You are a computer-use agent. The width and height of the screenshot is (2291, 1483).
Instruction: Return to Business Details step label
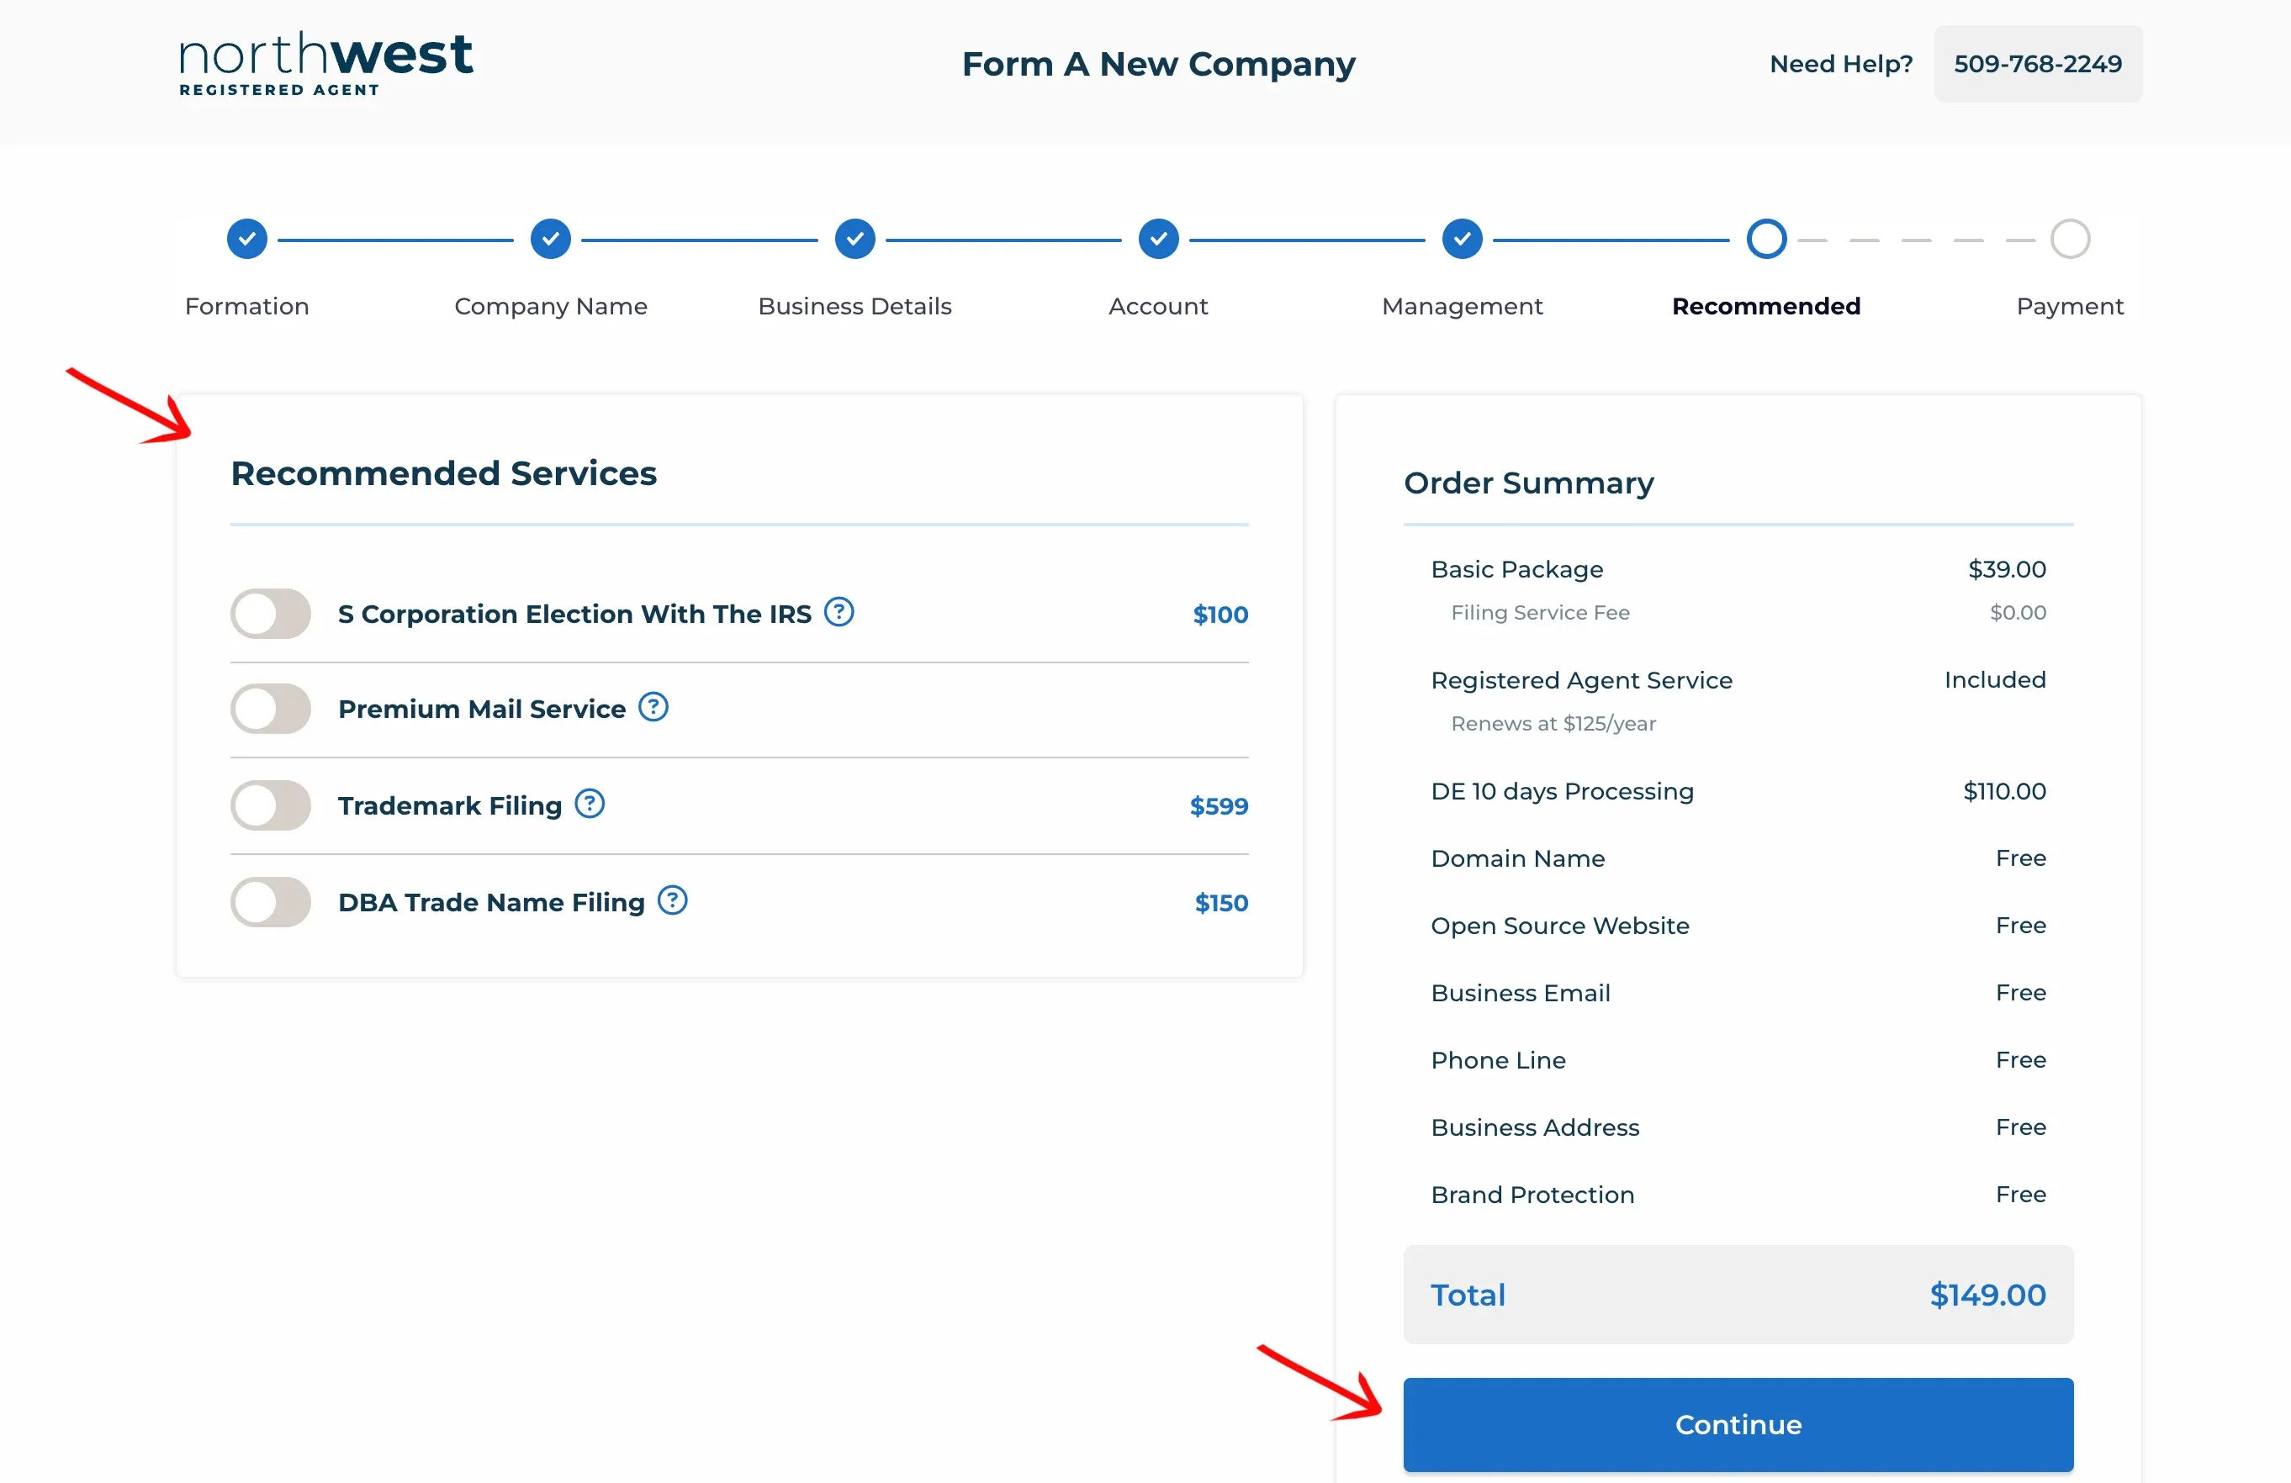click(x=854, y=306)
